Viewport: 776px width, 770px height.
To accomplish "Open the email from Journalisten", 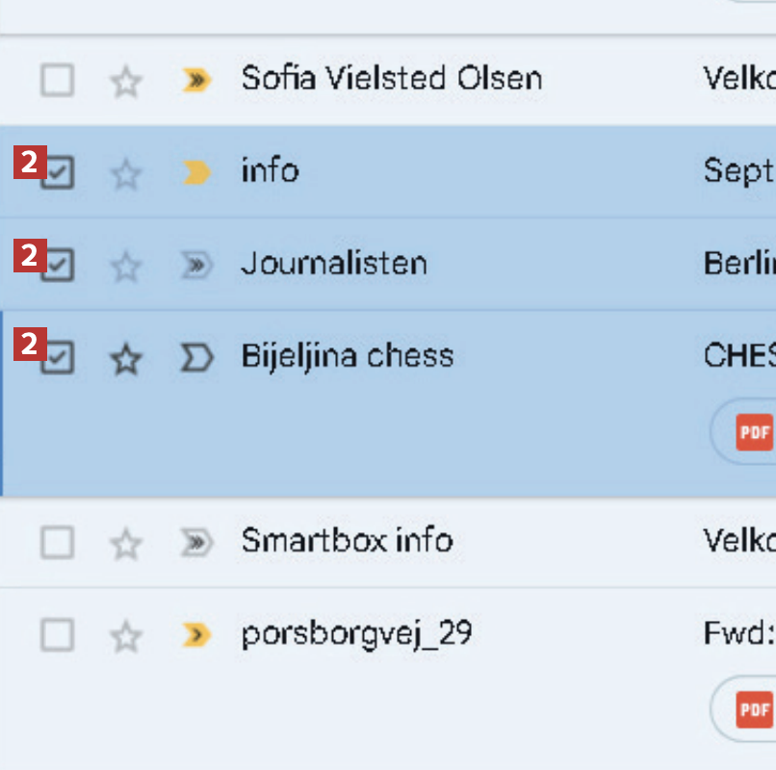I will point(333,265).
